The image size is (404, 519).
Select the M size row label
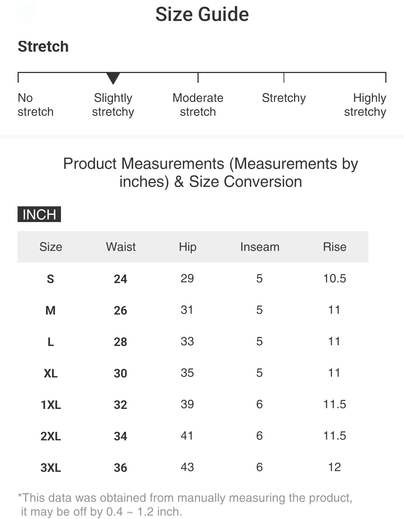click(x=50, y=310)
